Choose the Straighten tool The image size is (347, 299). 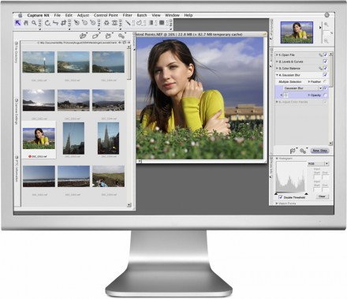(x=55, y=23)
